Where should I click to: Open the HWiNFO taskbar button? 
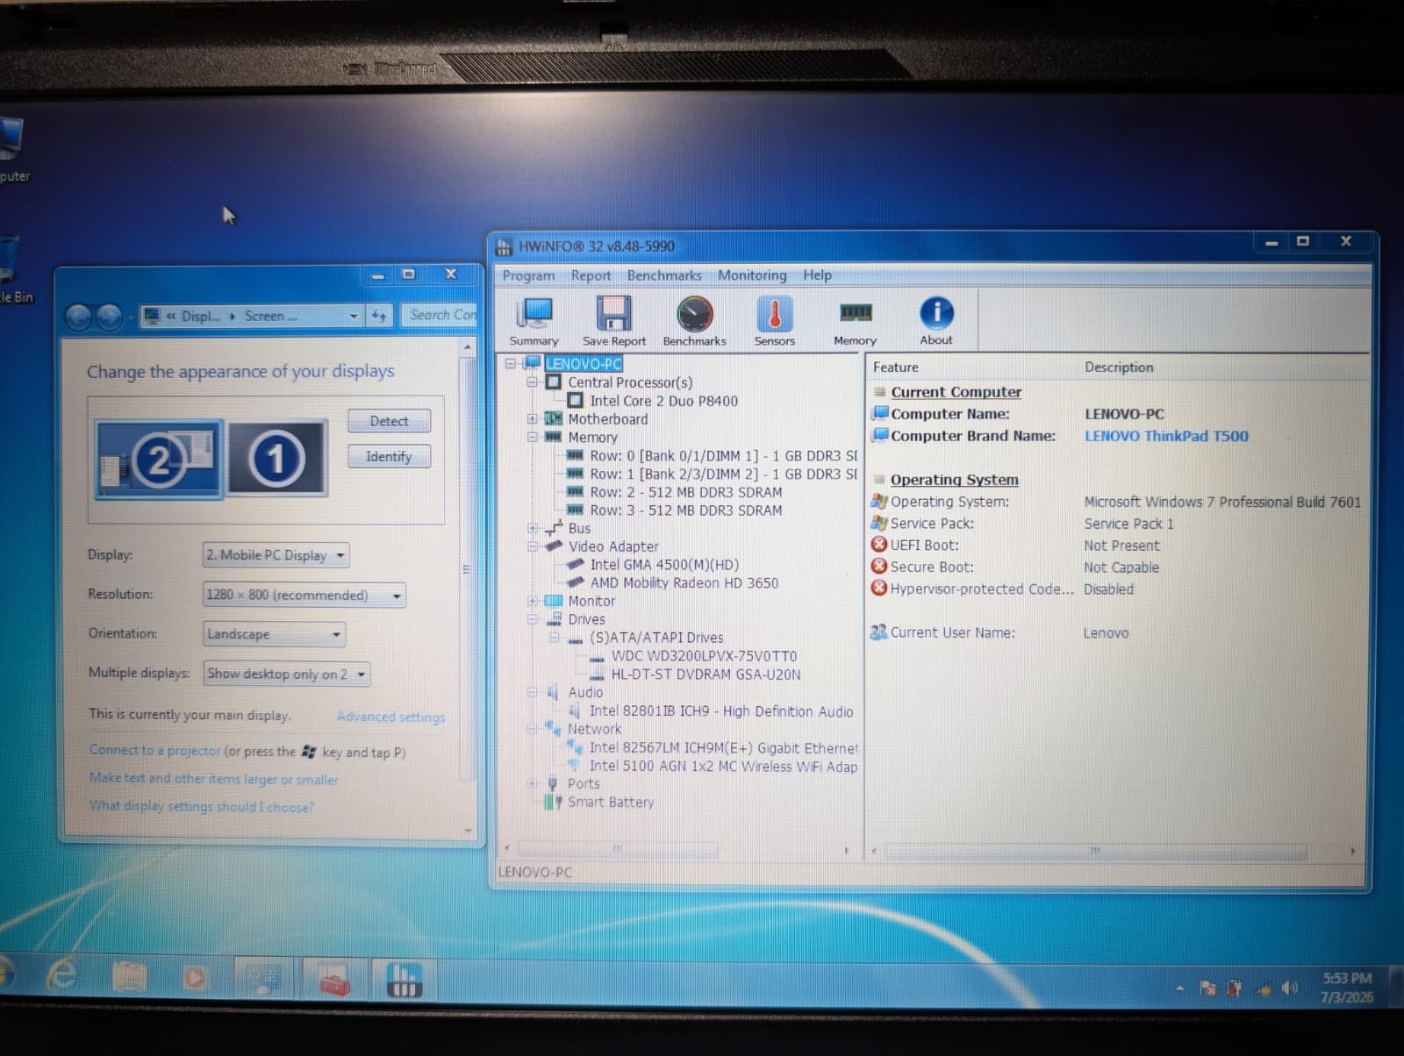404,979
